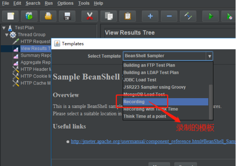The image size is (236, 166).
Task: Click the Cut scissors icon
Action: pyautogui.click(x=90, y=16)
